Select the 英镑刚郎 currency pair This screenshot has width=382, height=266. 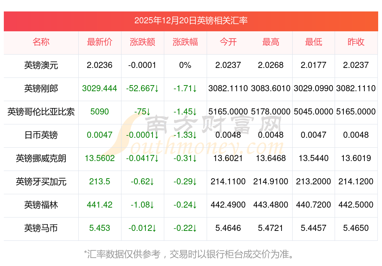point(41,89)
